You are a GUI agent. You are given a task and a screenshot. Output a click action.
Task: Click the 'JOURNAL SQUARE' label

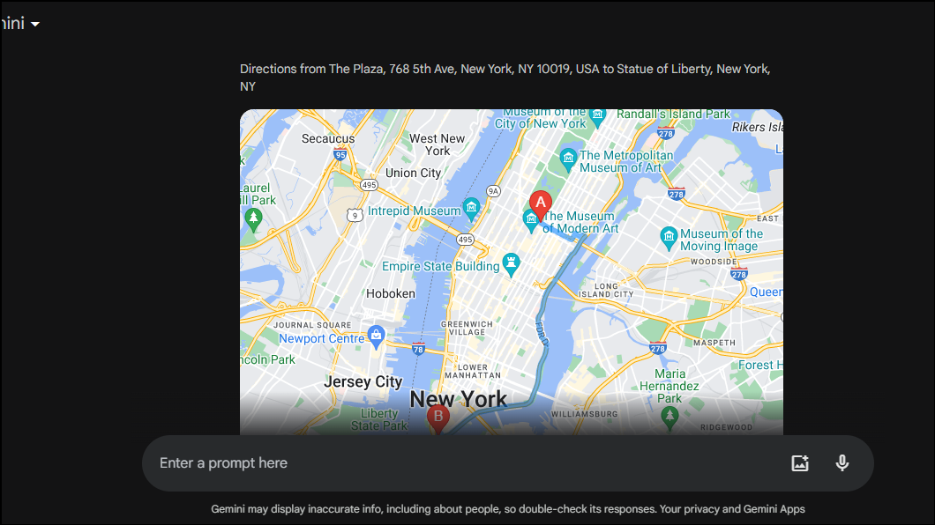(312, 325)
